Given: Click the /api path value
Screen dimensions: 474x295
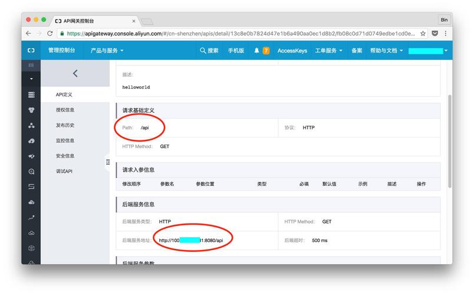Looking at the screenshot, I should pyautogui.click(x=145, y=127).
